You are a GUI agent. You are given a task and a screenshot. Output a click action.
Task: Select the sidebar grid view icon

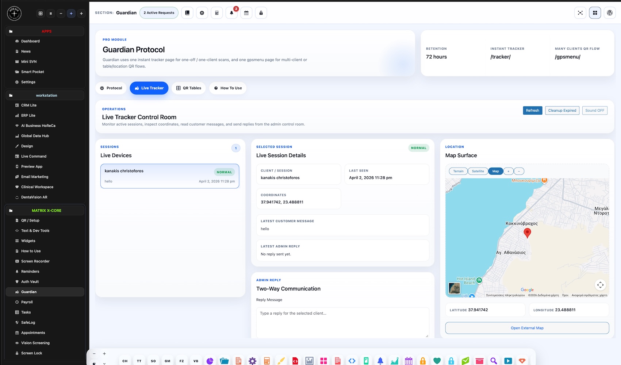(x=41, y=14)
